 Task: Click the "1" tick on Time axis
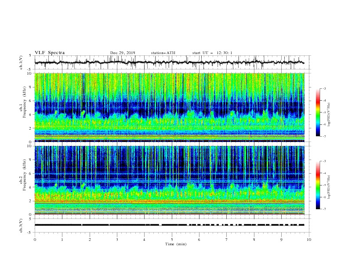coord(62,240)
